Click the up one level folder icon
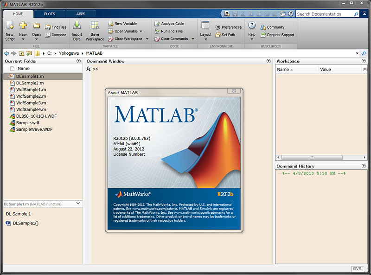 pos(21,53)
